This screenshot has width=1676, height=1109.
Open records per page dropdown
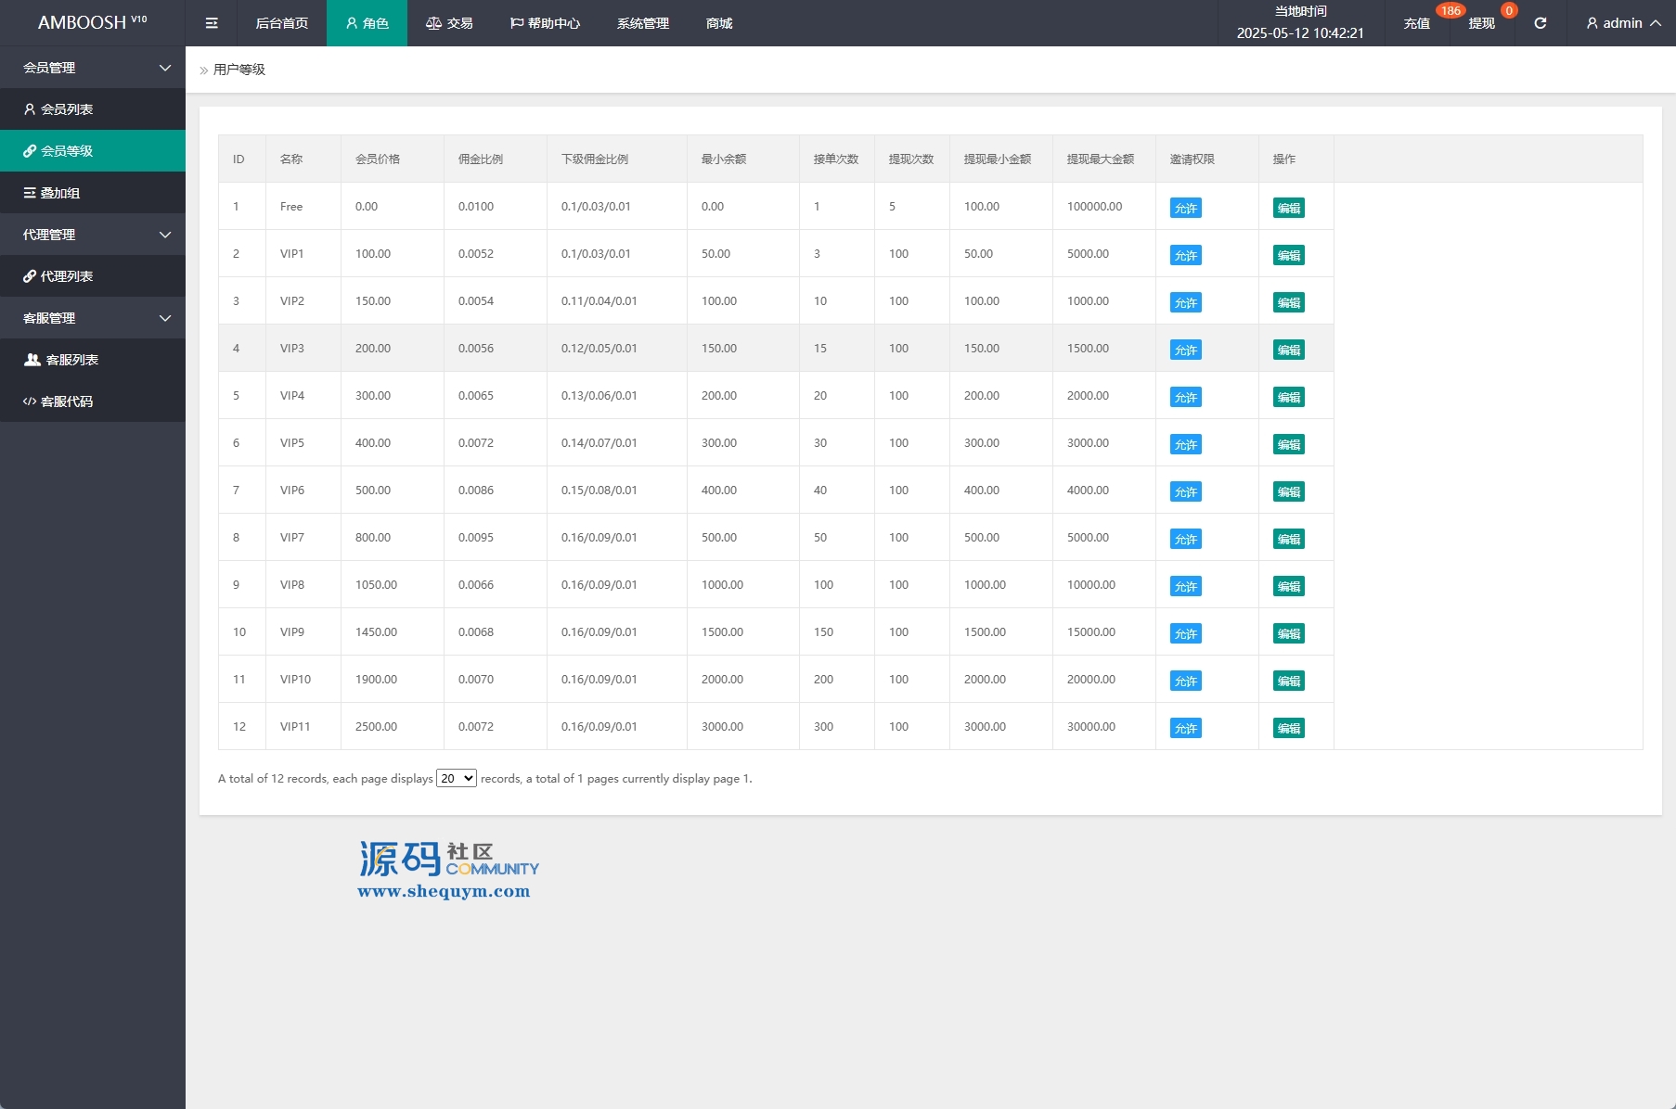(456, 778)
